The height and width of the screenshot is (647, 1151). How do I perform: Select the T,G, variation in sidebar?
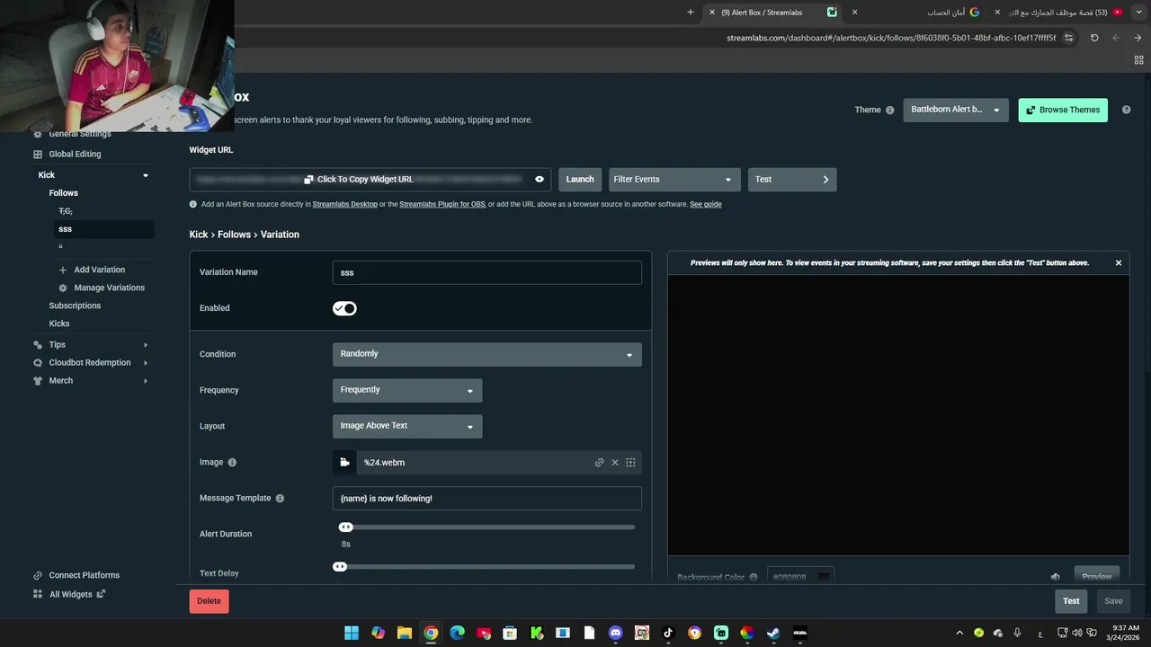66,211
